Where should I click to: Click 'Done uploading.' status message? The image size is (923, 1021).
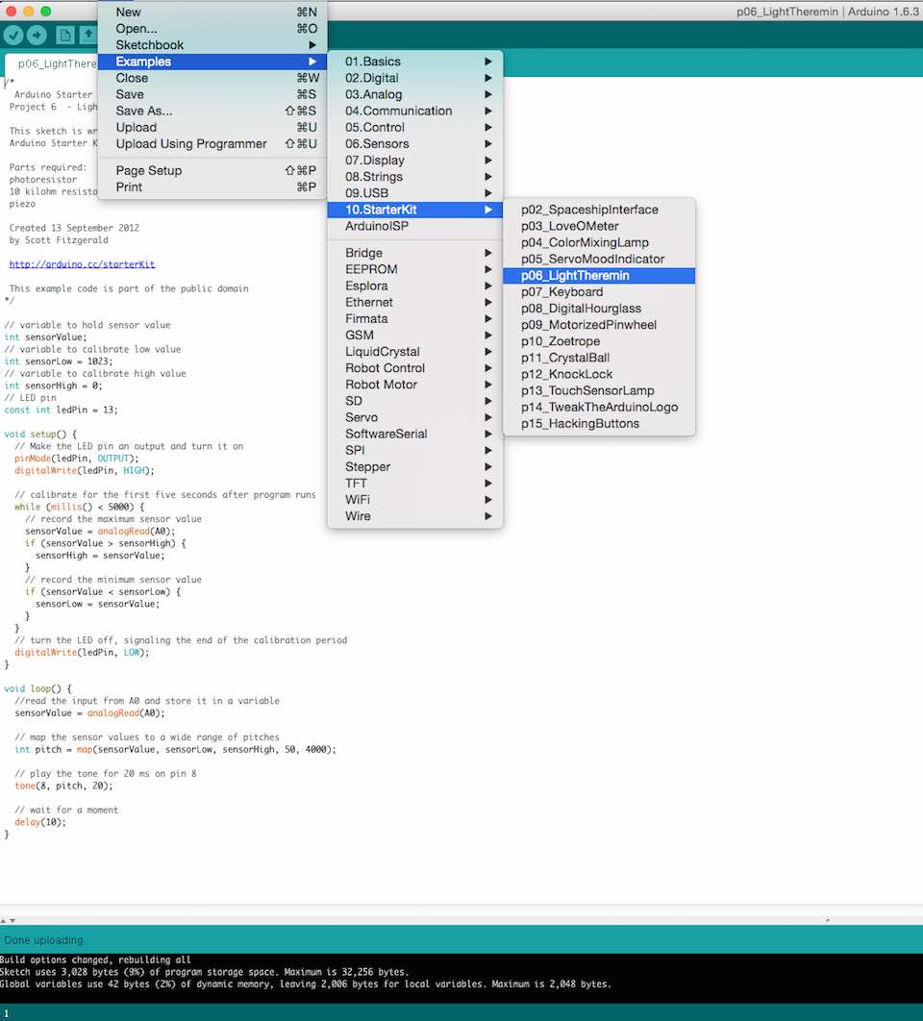43,940
